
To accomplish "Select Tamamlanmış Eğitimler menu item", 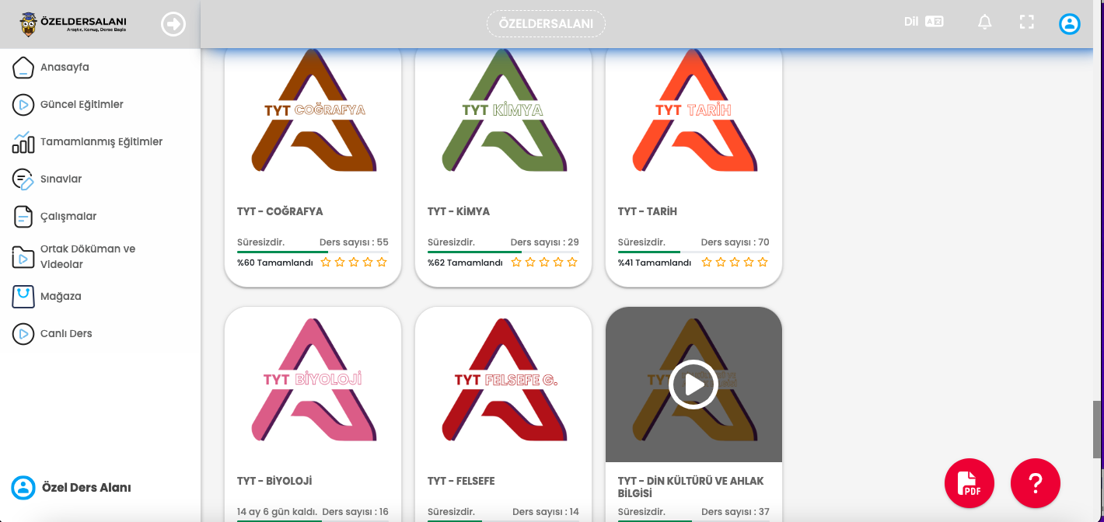I will (101, 142).
